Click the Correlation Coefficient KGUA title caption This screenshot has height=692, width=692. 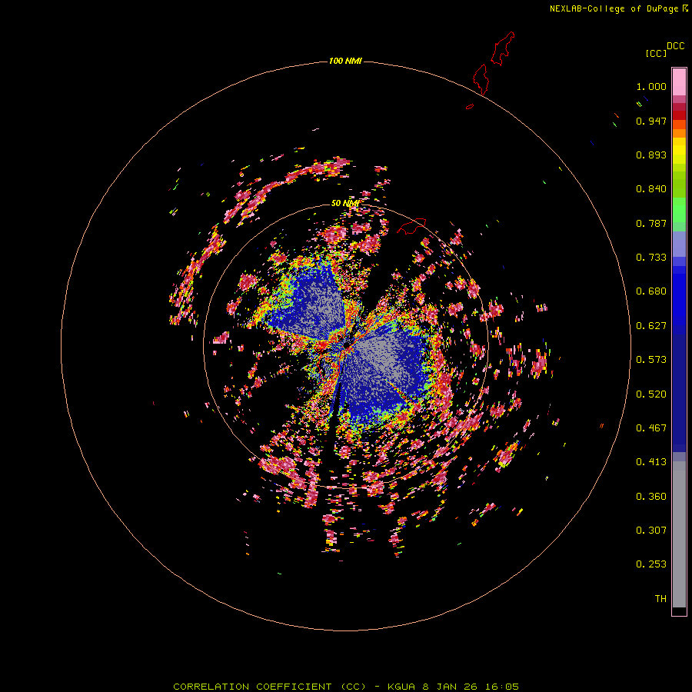[x=346, y=687]
